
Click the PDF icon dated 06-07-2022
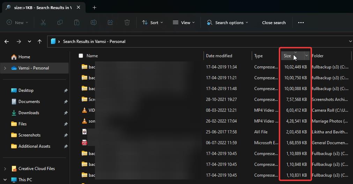(84, 142)
